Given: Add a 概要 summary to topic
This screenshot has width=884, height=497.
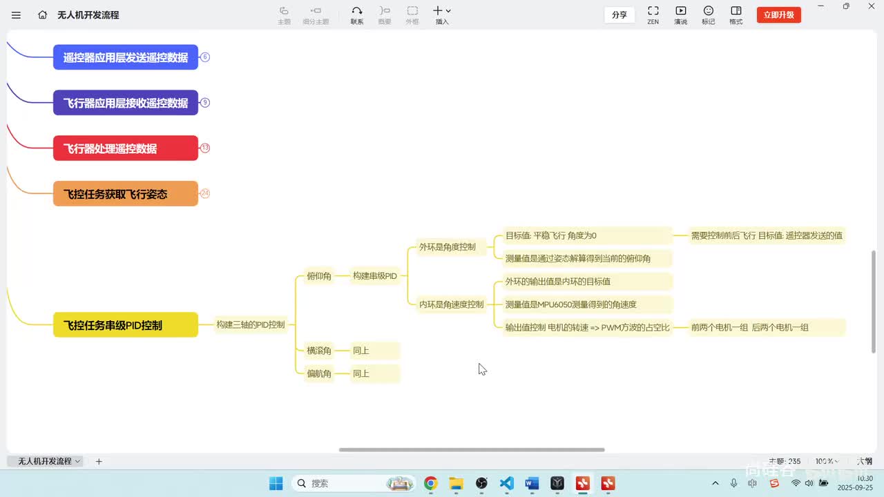Looking at the screenshot, I should [x=385, y=14].
